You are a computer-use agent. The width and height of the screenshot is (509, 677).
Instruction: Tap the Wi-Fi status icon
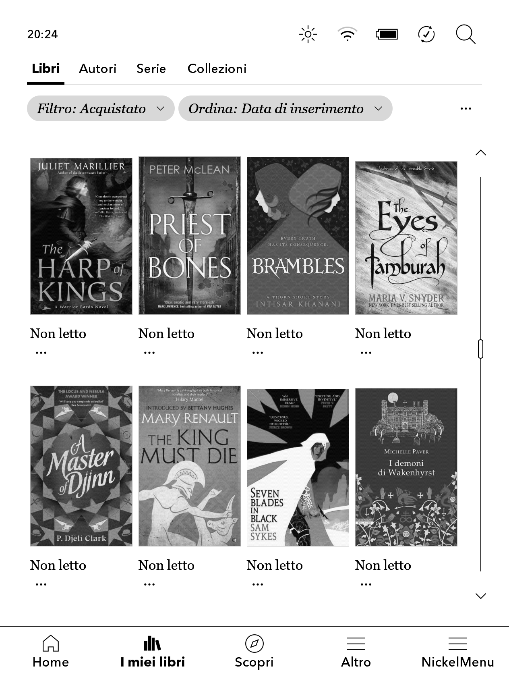click(x=347, y=34)
